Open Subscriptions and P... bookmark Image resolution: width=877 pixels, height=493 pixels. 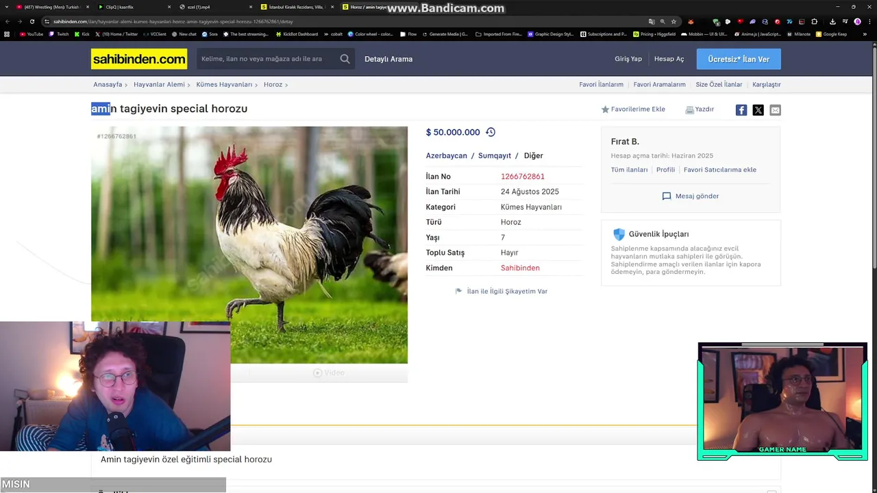click(x=603, y=34)
